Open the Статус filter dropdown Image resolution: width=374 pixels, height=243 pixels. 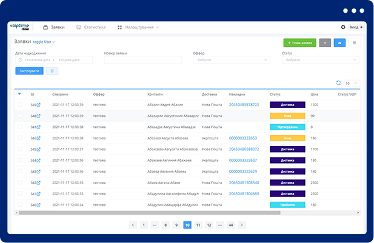(321, 60)
